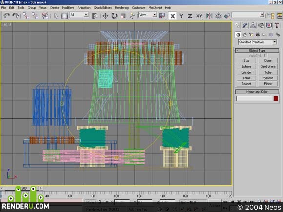Open the Utilities hammer panel

coord(277,25)
